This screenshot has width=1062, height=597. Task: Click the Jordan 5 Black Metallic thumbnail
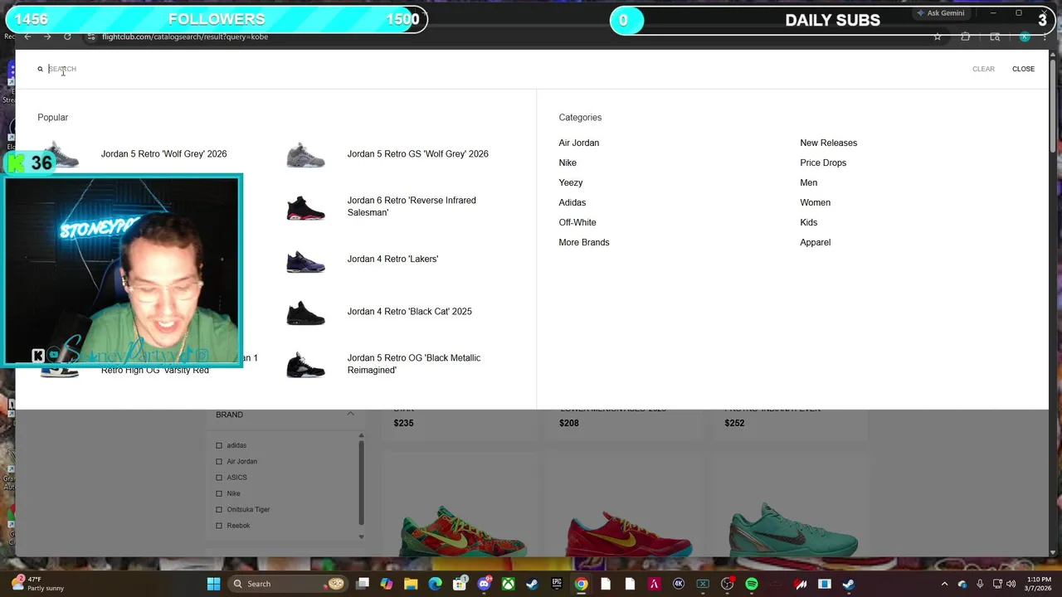click(305, 365)
